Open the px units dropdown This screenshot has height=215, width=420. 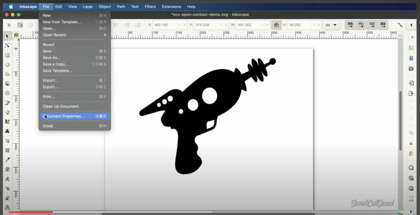tap(331, 25)
